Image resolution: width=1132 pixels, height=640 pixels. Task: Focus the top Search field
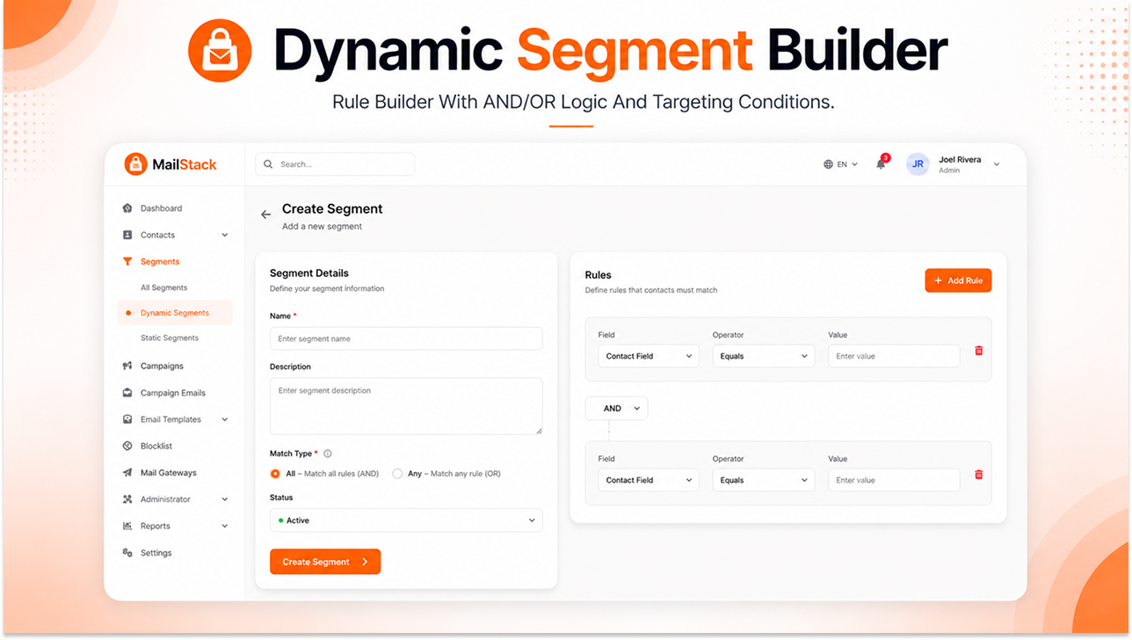pos(335,164)
